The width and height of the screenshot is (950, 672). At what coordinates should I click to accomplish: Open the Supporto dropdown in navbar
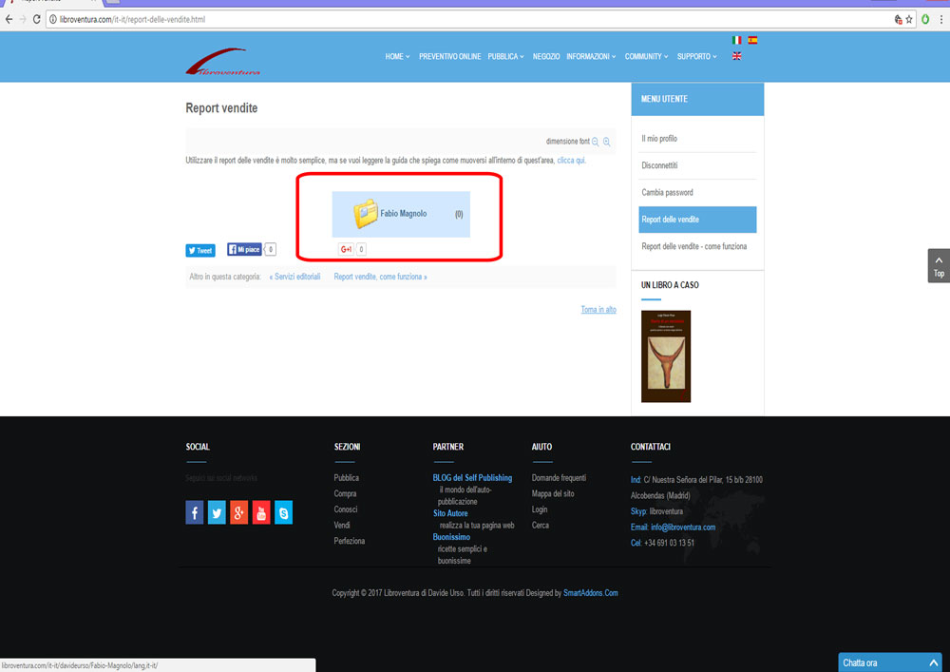[x=697, y=57]
